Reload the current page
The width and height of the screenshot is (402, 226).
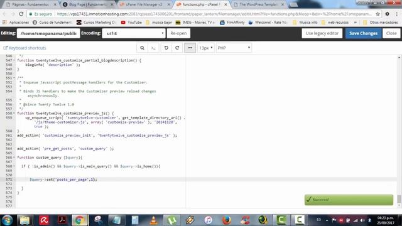(x=21, y=14)
